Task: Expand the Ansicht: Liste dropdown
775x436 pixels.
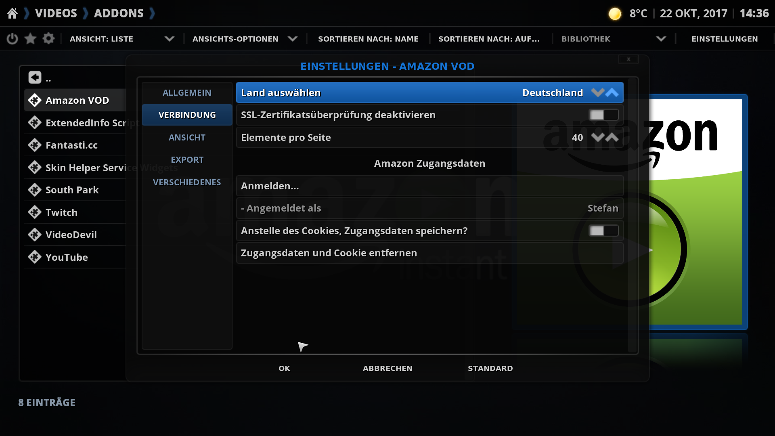Action: point(170,39)
